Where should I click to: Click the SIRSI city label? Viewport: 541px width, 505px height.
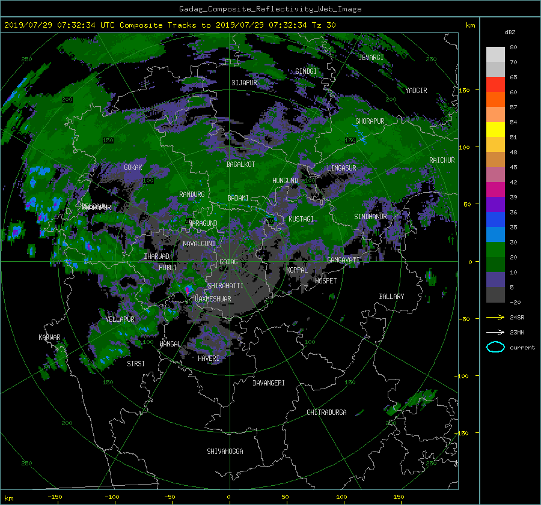(136, 364)
